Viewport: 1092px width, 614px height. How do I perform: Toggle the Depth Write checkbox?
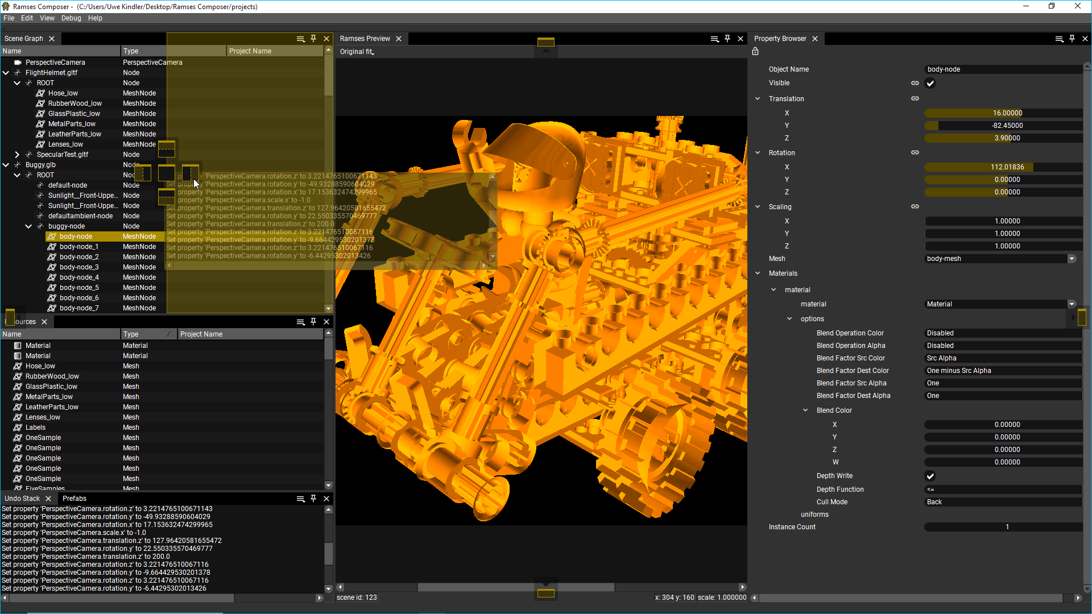930,476
